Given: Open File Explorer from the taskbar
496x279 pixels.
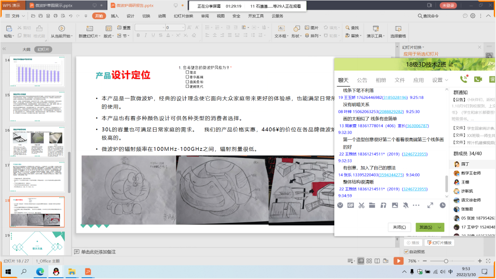Looking at the screenshot, I should click(72, 271).
